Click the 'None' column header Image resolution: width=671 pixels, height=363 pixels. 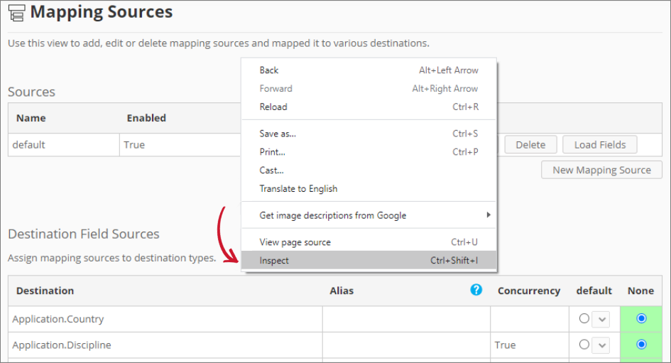tap(640, 291)
